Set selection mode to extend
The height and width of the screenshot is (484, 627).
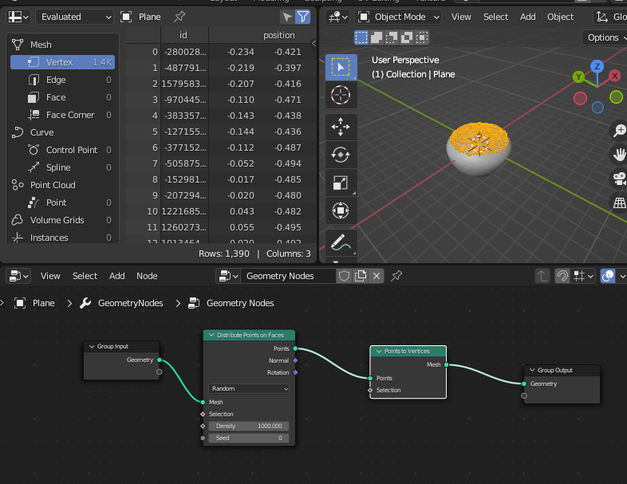click(x=377, y=37)
